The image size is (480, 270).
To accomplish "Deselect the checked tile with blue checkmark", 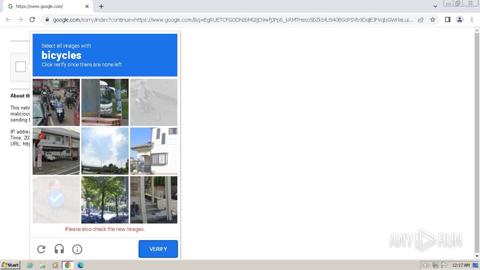I will (56, 200).
